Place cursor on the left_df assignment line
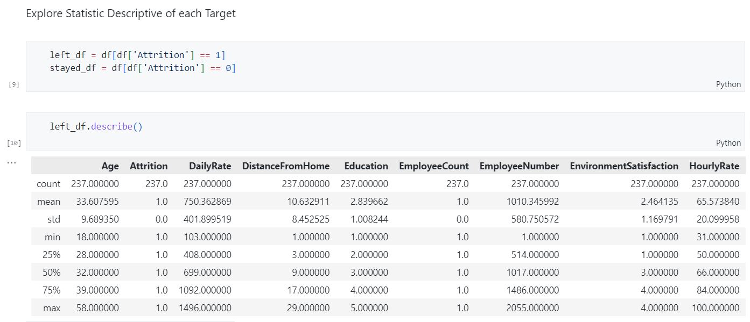750x322 pixels. (137, 55)
